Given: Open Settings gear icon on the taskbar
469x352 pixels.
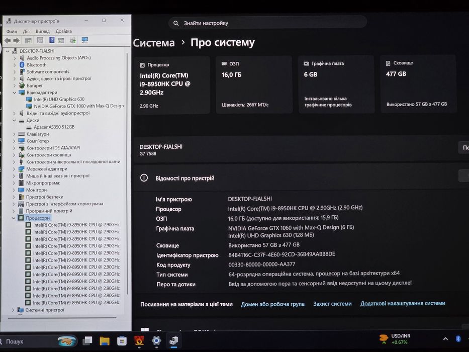Looking at the screenshot, I should [156, 340].
